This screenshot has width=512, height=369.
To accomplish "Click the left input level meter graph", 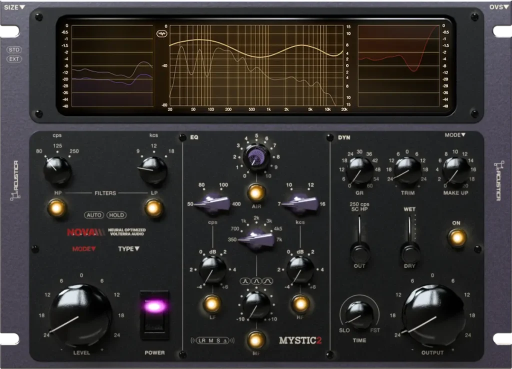I will point(112,65).
